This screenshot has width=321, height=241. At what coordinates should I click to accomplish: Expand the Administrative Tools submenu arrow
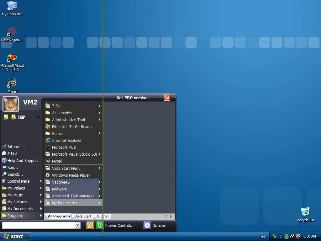(x=100, y=120)
